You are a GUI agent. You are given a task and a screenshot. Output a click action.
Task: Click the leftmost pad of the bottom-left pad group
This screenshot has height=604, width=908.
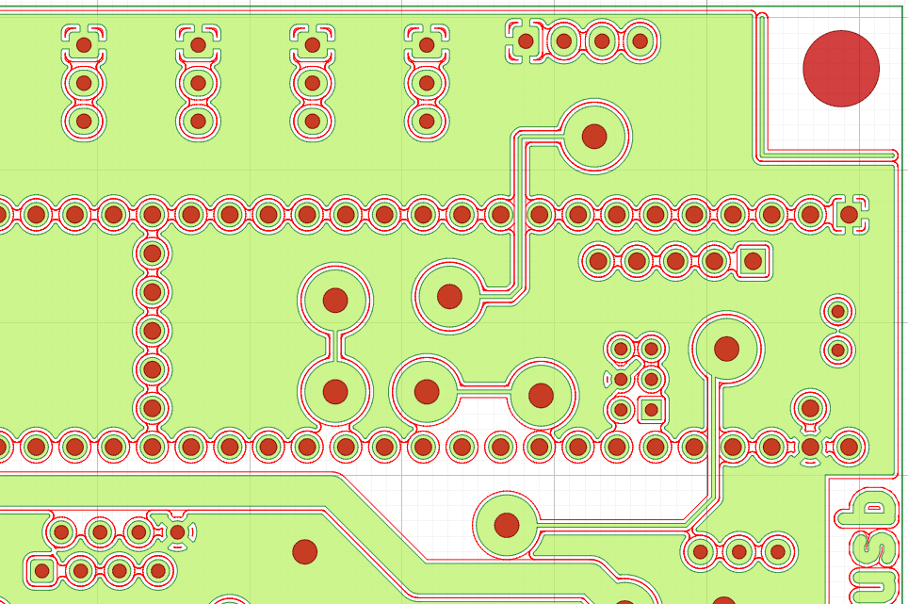pos(40,568)
